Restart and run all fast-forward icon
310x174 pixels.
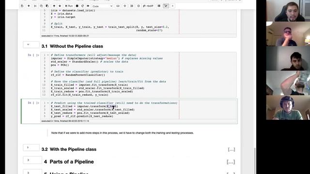[88, 6]
